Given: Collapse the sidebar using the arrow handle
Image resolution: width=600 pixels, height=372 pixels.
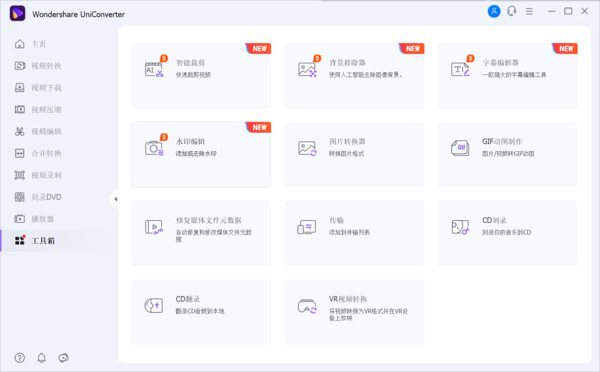Looking at the screenshot, I should point(116,198).
